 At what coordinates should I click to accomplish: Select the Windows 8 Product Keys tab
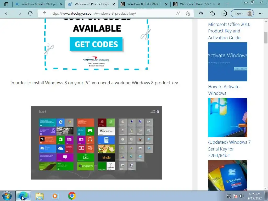91,4
